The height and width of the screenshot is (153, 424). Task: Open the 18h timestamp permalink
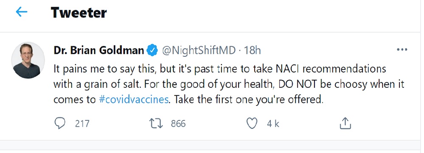coord(252,50)
